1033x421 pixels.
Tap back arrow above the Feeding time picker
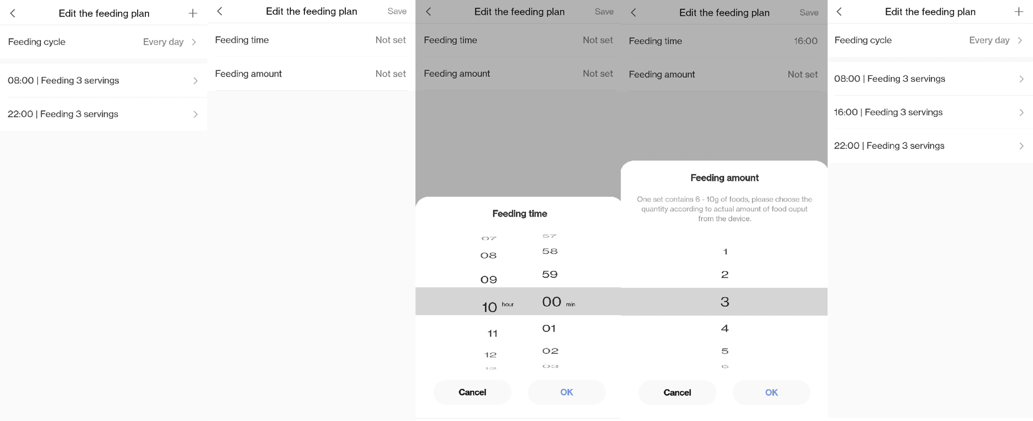click(x=428, y=12)
